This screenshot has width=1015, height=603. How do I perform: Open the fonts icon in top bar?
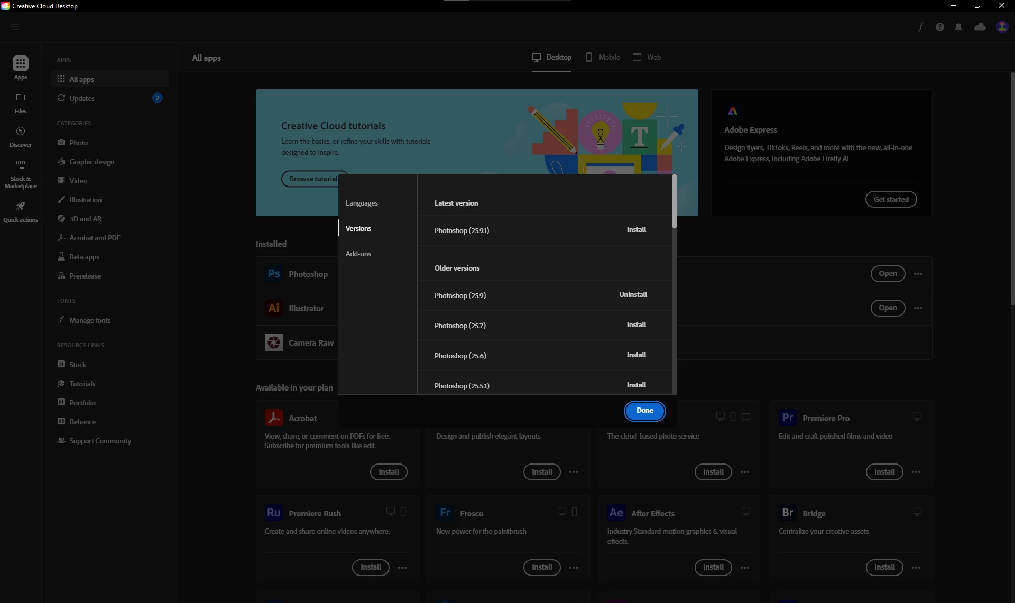click(920, 27)
